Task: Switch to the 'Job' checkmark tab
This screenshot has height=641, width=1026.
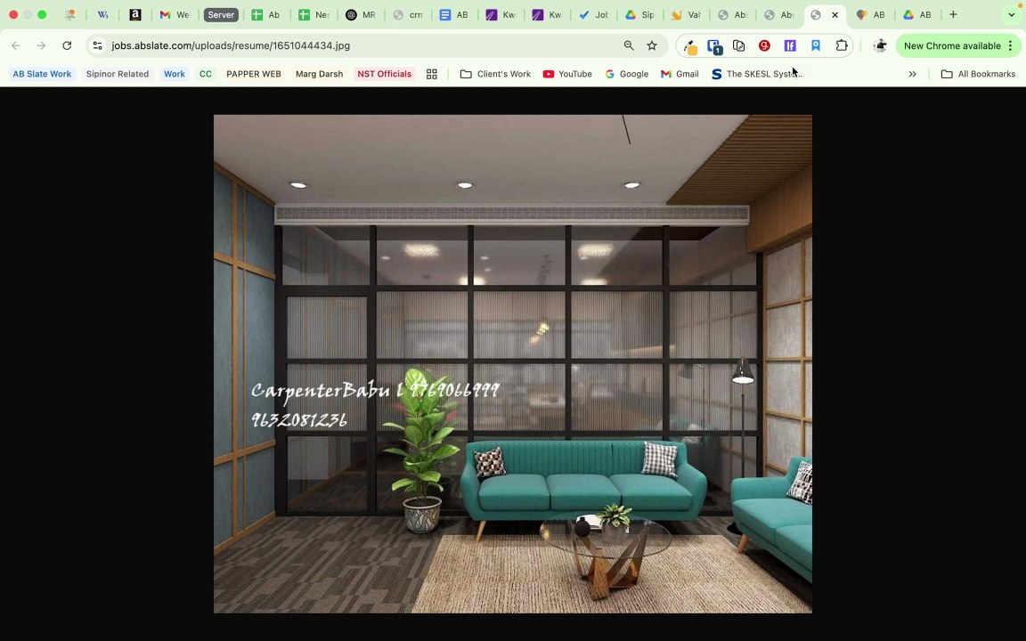Action: [593, 14]
